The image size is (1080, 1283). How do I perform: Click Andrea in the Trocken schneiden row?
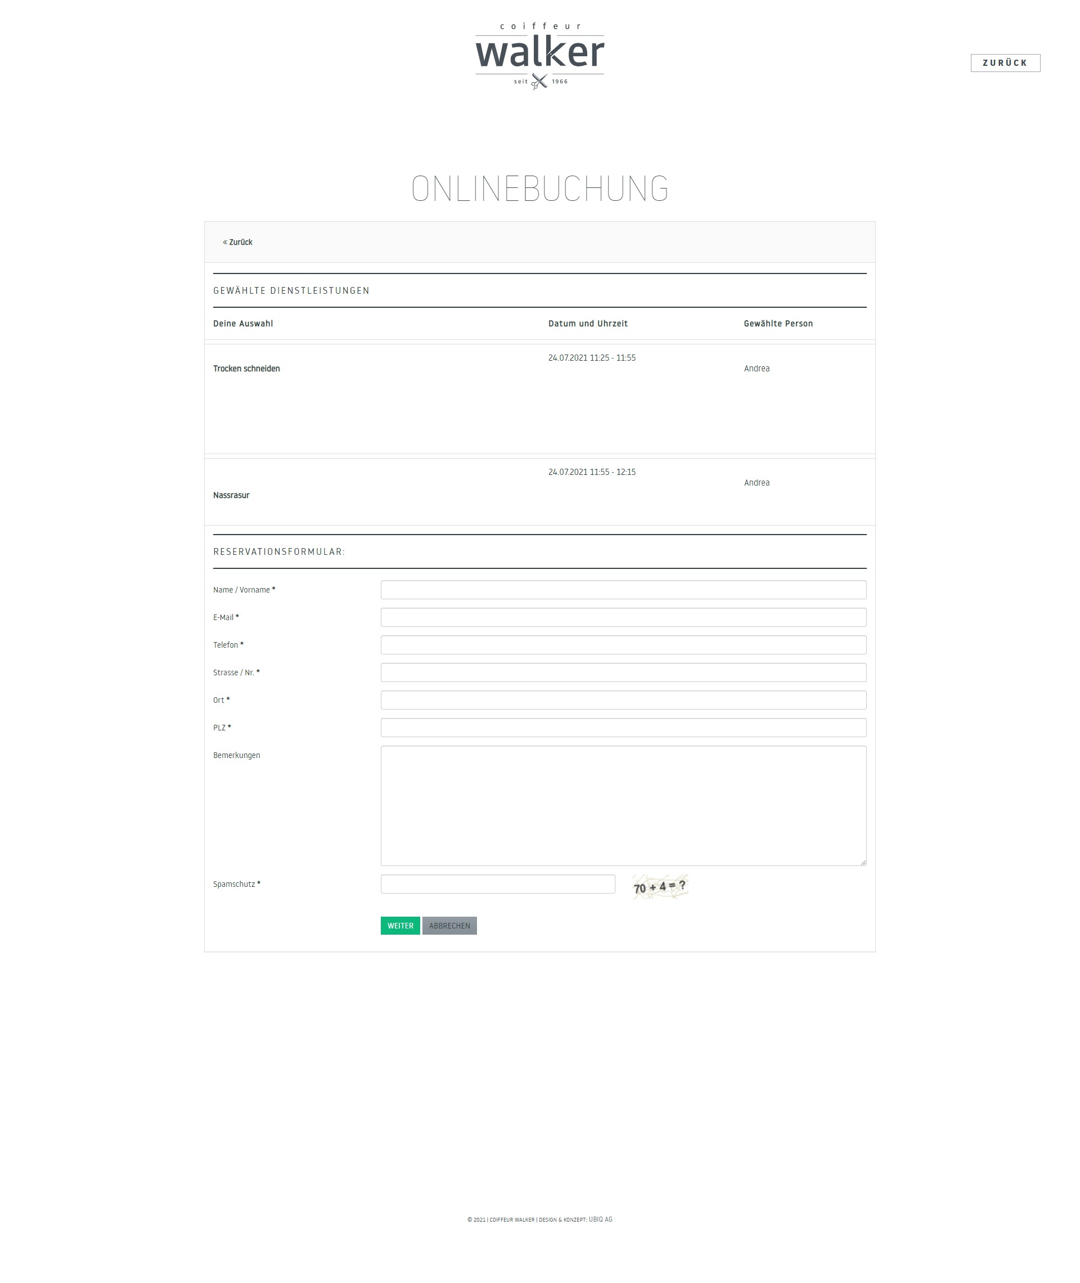click(757, 369)
